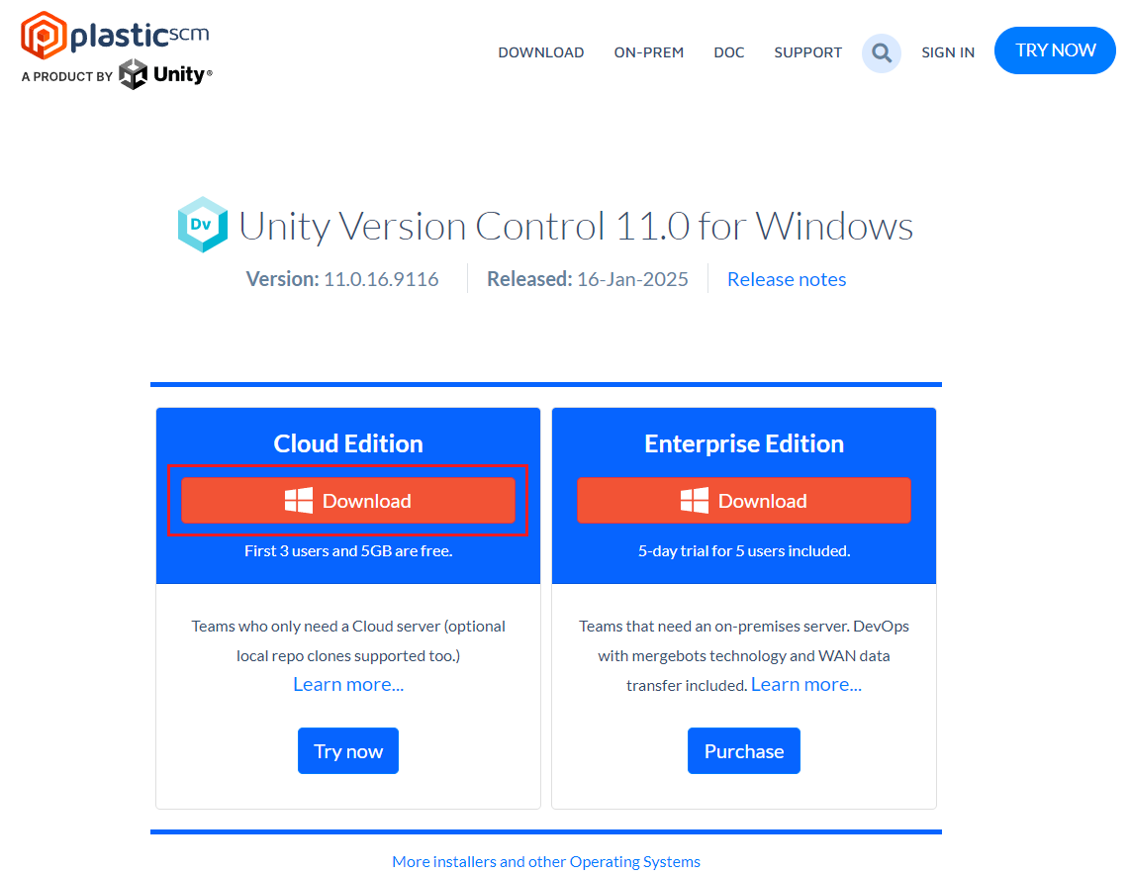Click the TRY NOW button

coord(1055,50)
